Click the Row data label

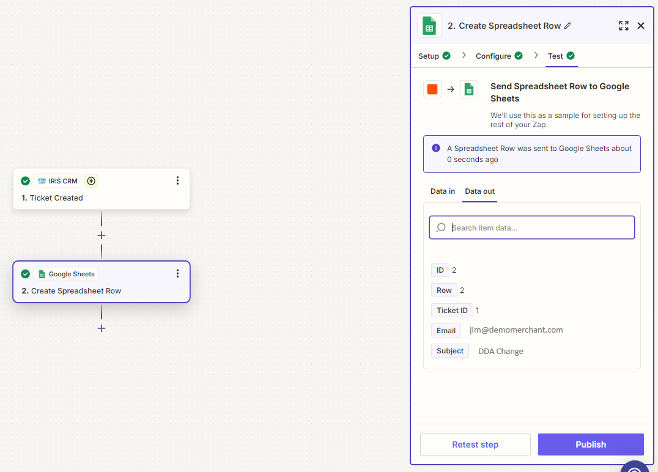tap(444, 290)
